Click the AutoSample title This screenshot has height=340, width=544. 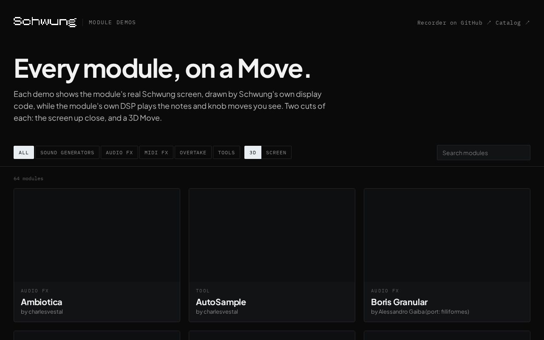221,302
